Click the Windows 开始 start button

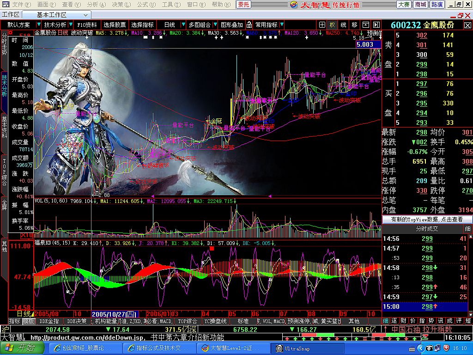[22, 349]
